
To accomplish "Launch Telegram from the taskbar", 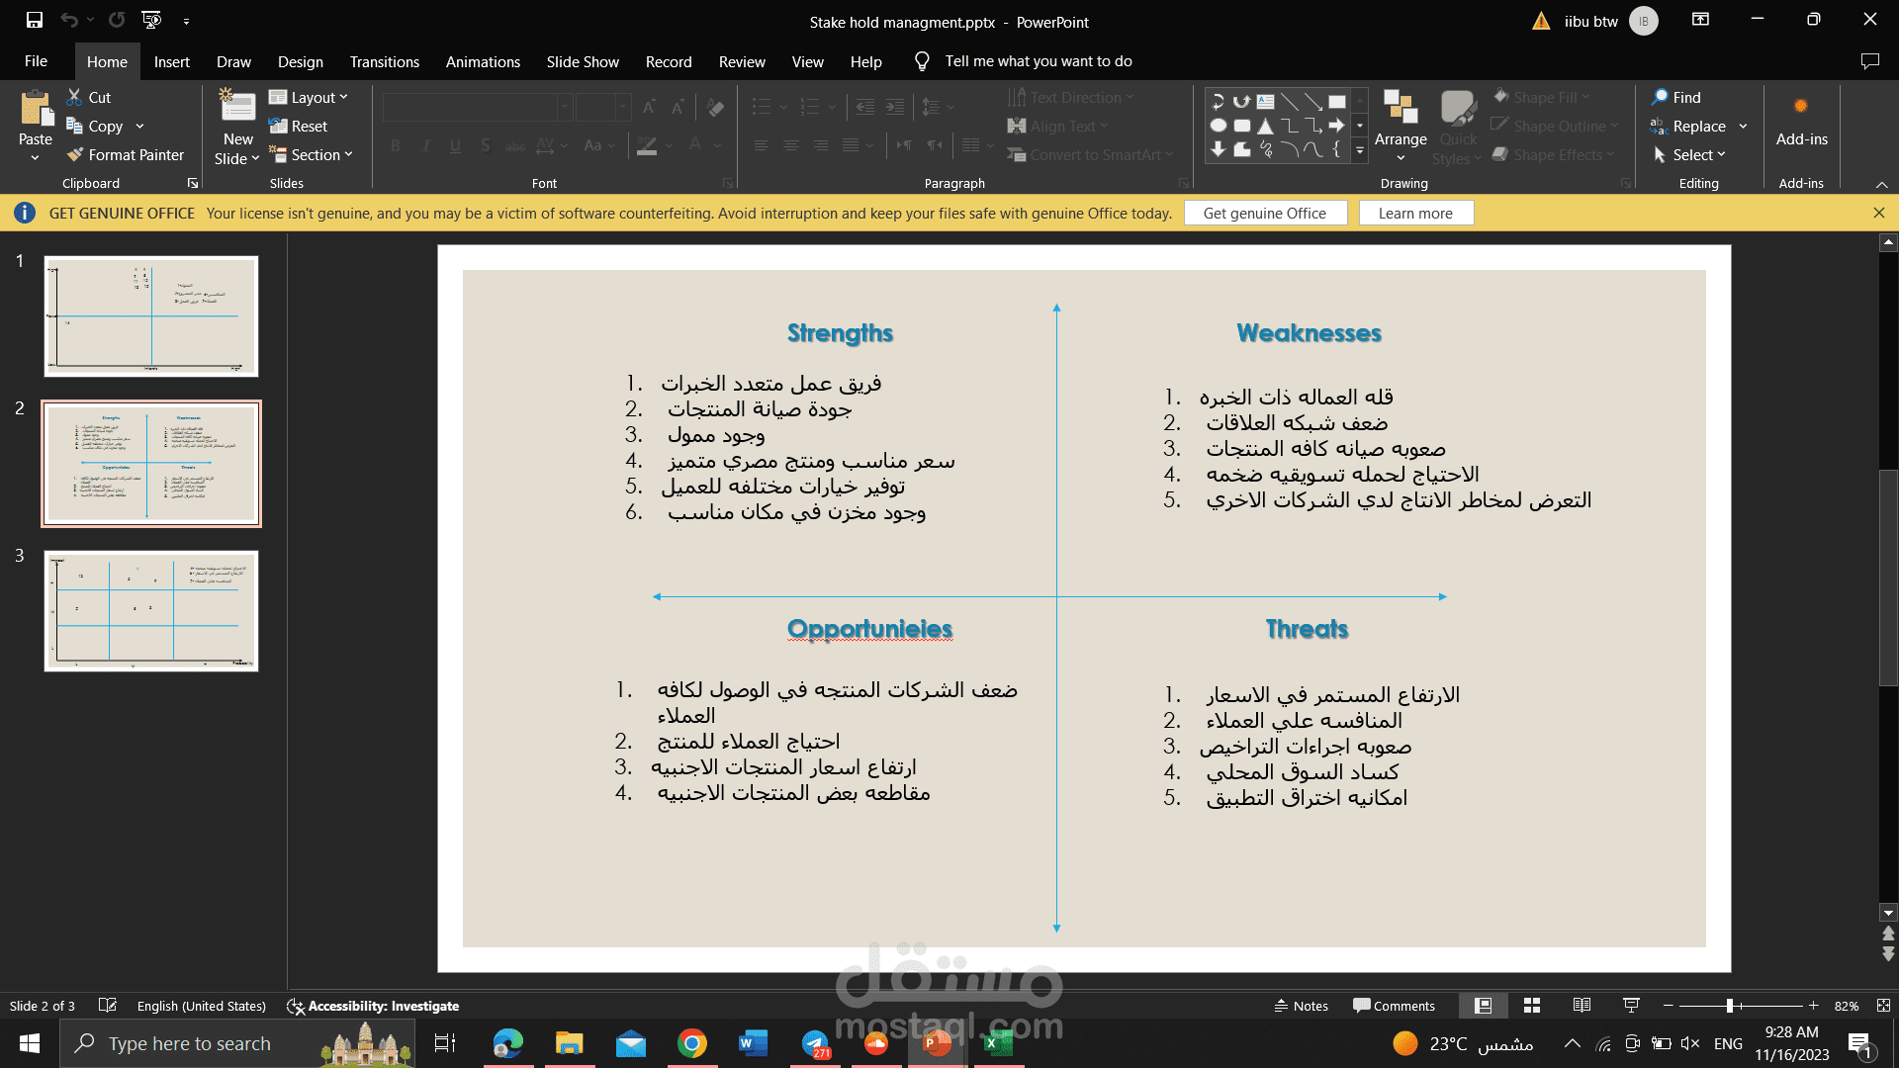I will [x=815, y=1043].
